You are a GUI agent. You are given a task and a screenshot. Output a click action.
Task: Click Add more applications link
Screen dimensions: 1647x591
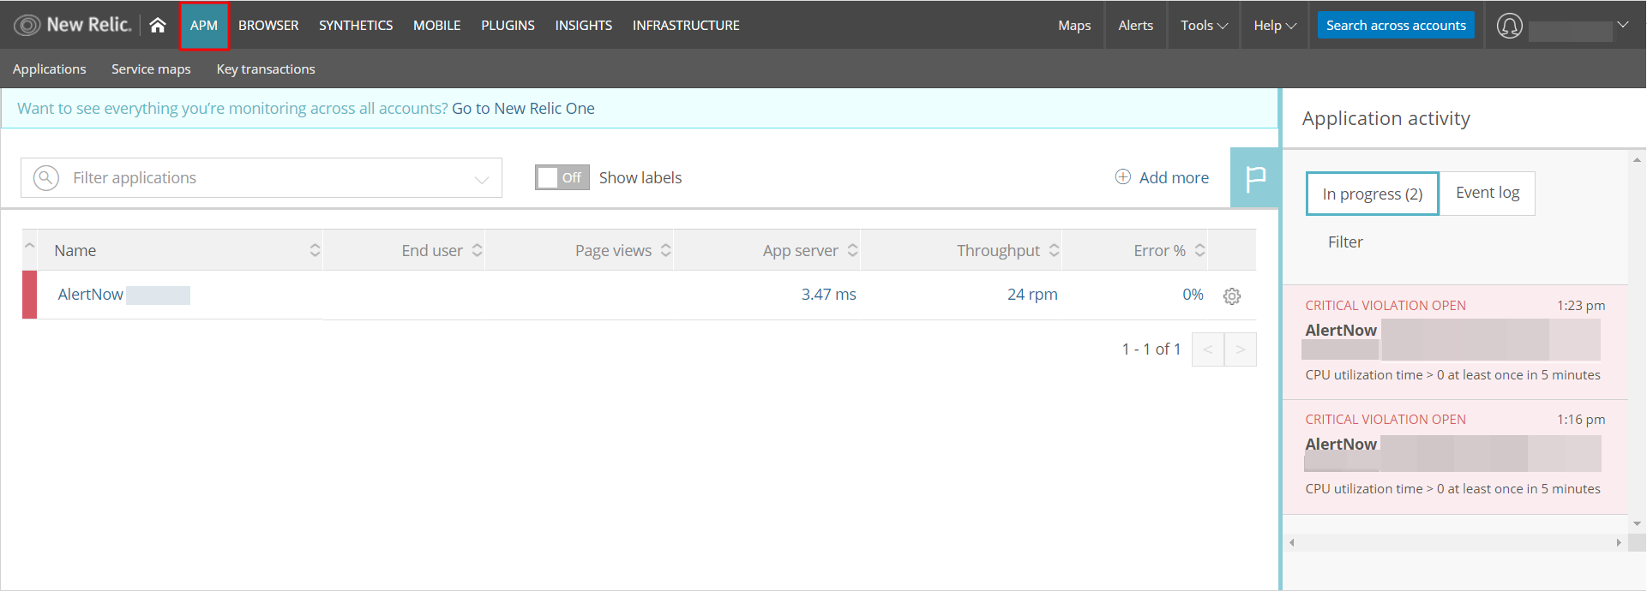(1162, 178)
